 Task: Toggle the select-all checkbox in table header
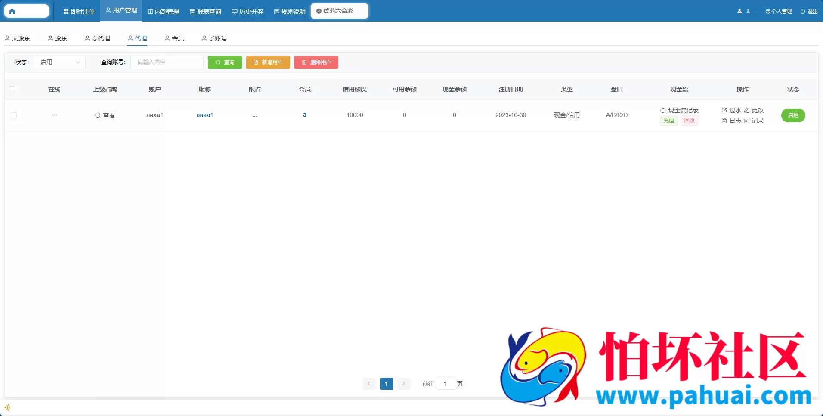pyautogui.click(x=12, y=89)
